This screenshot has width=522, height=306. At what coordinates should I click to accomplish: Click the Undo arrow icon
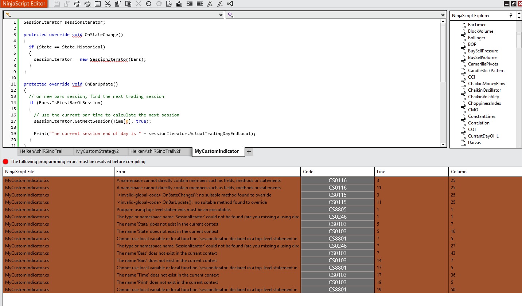(148, 4)
